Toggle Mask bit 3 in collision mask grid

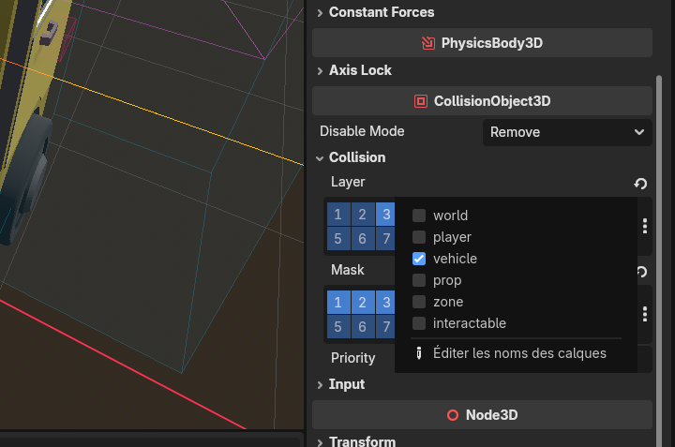(x=385, y=302)
